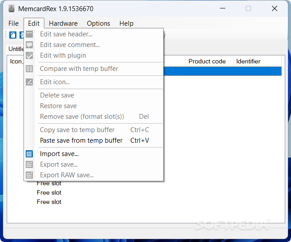Select the middle visible Free slot row
The height and width of the screenshot is (242, 291).
coord(49,192)
